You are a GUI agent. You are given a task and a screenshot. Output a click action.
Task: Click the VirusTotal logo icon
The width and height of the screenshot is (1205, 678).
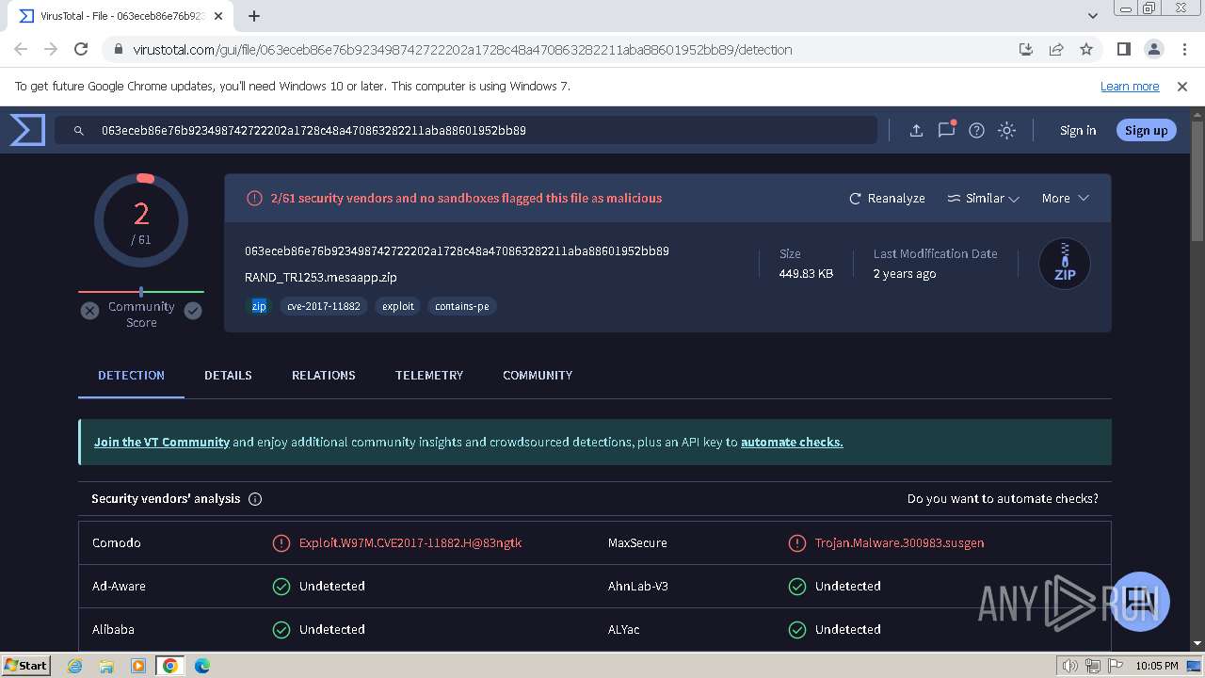27,130
